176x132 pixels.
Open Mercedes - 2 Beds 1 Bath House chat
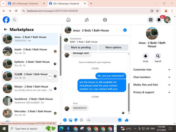[30, 113]
